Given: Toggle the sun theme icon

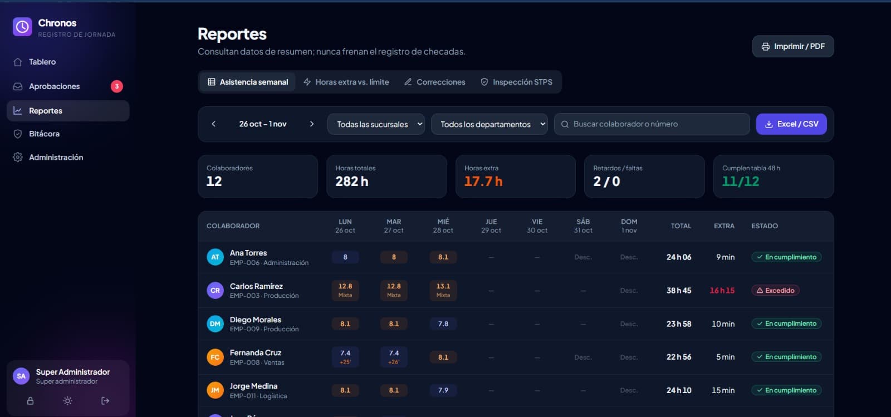Looking at the screenshot, I should pos(68,401).
